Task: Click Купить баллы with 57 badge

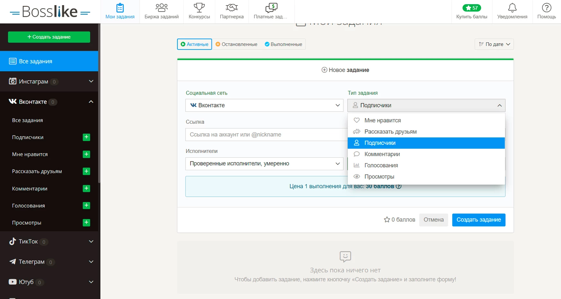Action: 472,12
